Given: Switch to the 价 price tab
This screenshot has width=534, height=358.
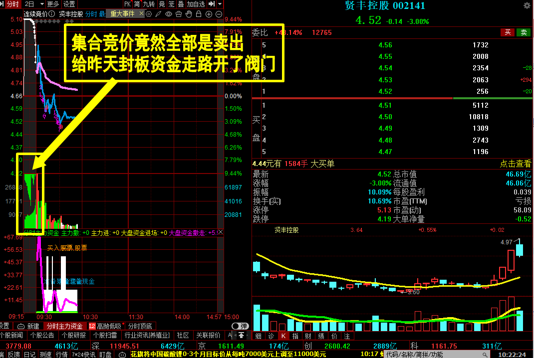Looking at the screenshot, I should coord(334,336).
